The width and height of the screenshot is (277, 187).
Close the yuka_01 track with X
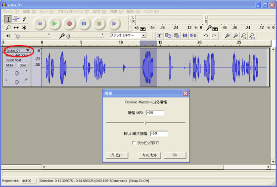[x=5, y=50]
